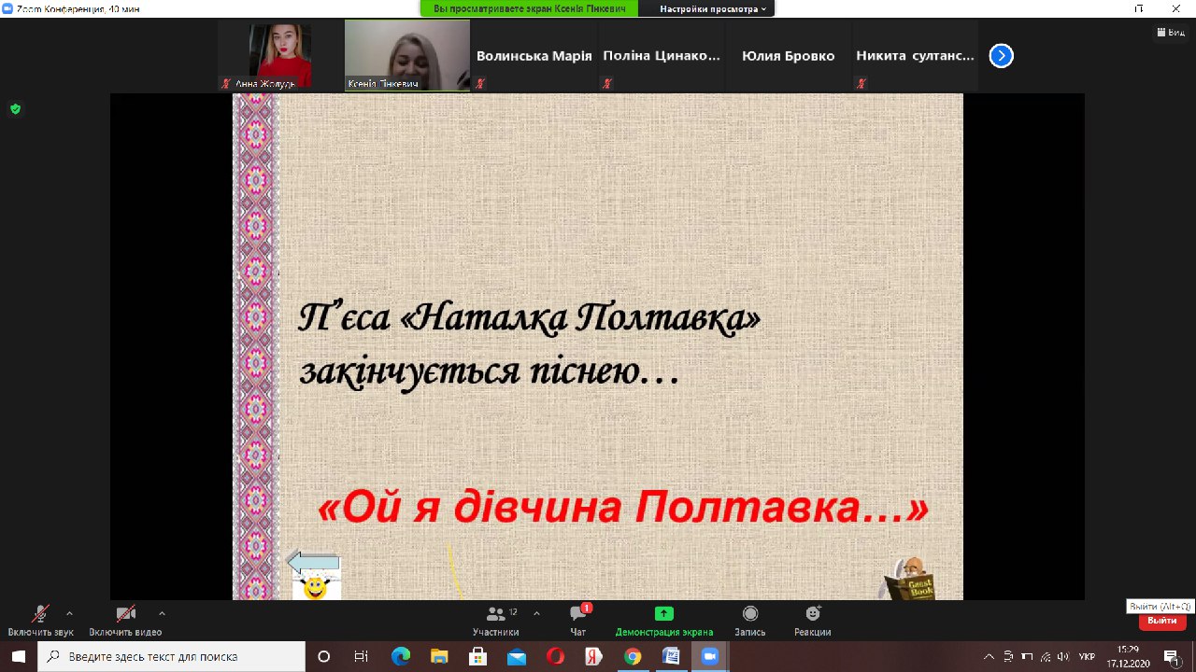Open the Вид view menu
This screenshot has width=1196, height=672.
point(1169,33)
